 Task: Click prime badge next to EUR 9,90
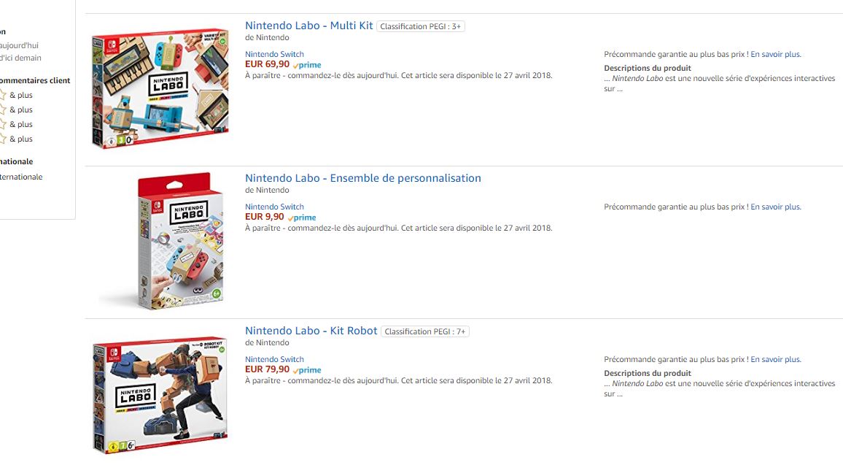pyautogui.click(x=302, y=218)
